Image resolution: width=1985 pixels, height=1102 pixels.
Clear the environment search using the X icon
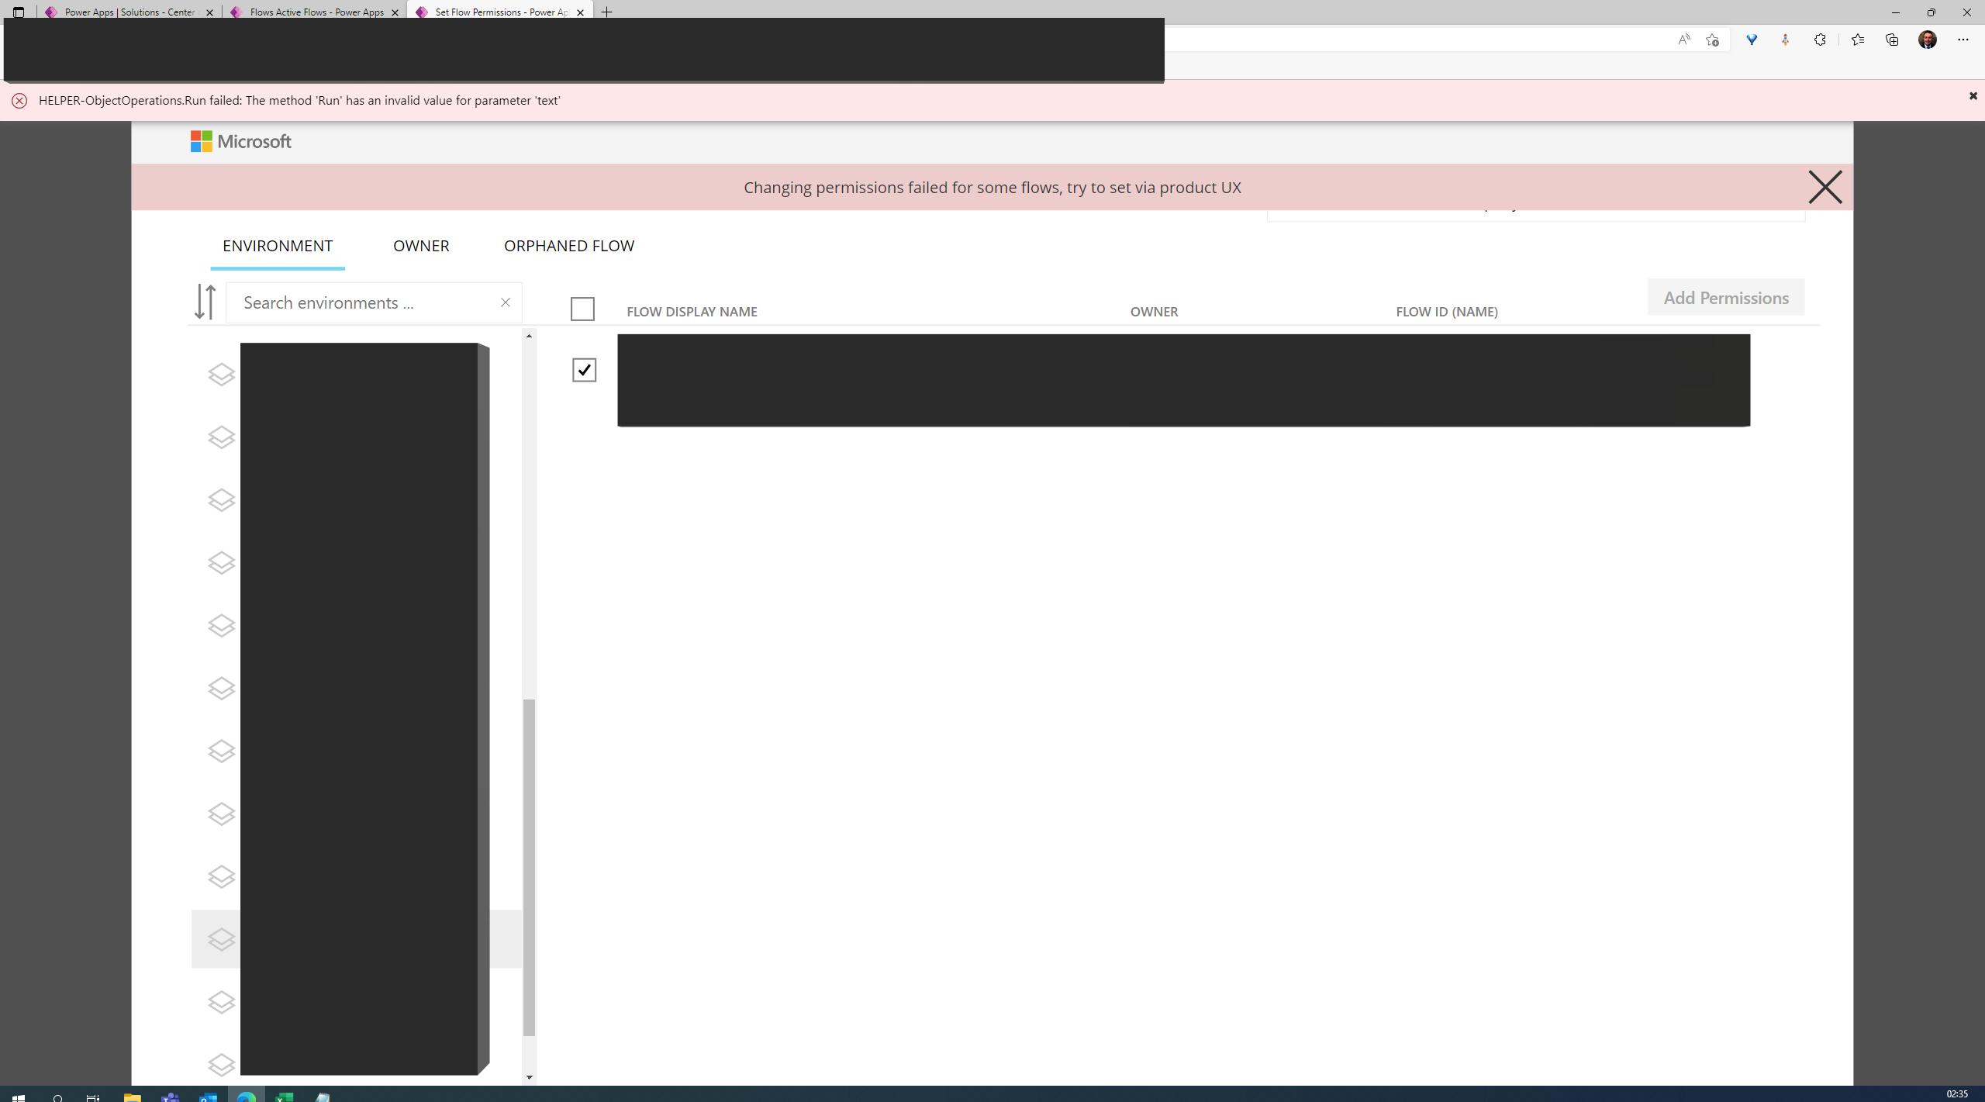coord(505,302)
